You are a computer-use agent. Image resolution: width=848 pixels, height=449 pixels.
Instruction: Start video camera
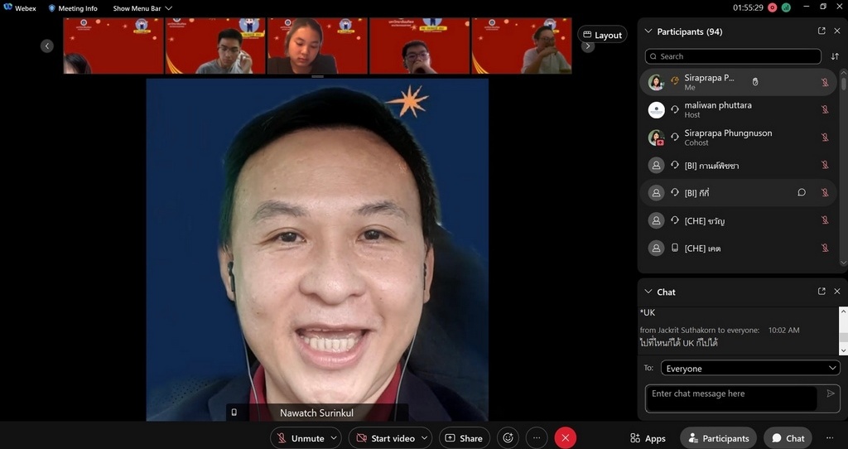click(x=384, y=438)
